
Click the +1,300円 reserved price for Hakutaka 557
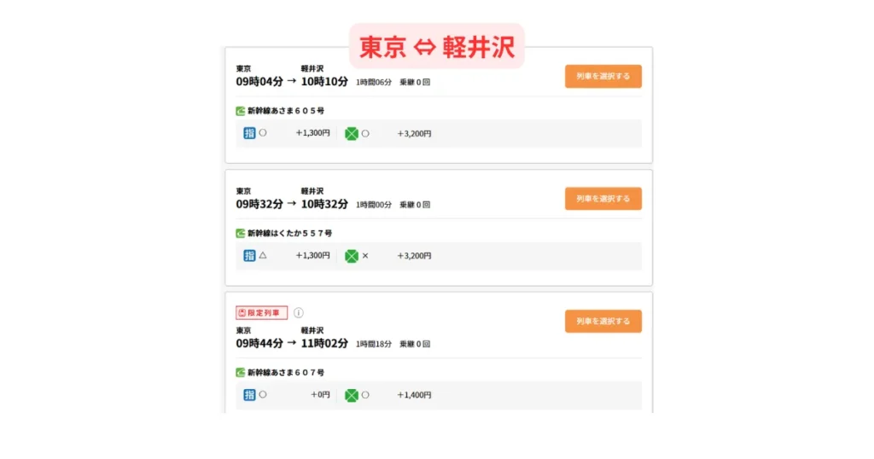coord(312,256)
